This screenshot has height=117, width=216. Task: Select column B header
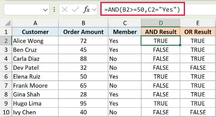pyautogui.click(x=83, y=23)
